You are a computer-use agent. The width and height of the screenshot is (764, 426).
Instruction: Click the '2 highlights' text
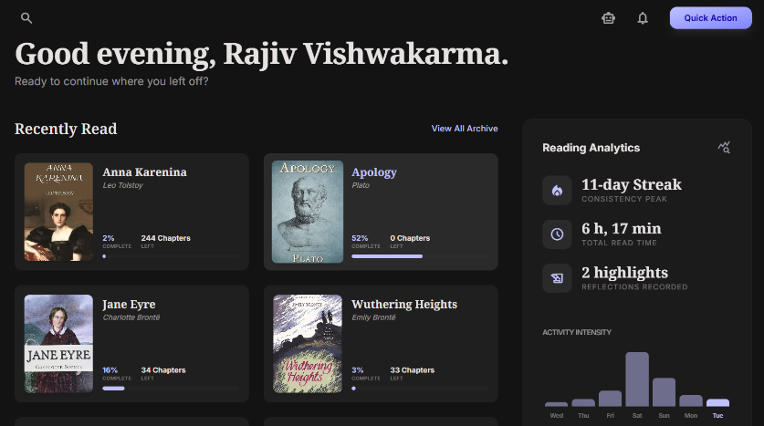(624, 273)
